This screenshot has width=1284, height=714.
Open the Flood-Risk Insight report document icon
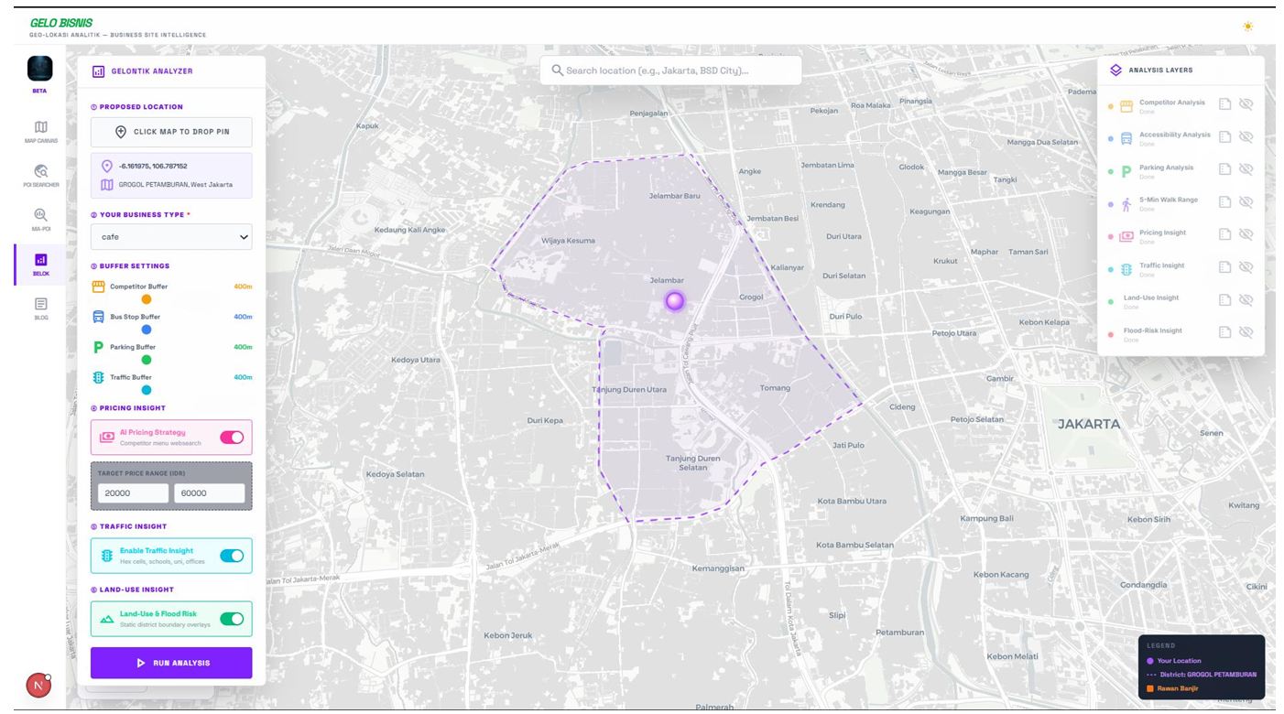1224,332
